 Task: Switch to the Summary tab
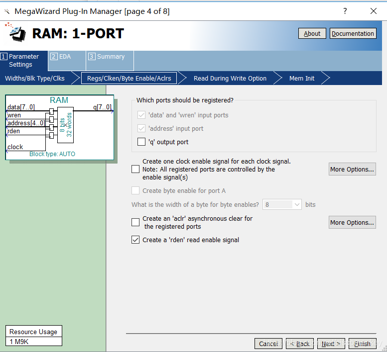[x=110, y=61]
